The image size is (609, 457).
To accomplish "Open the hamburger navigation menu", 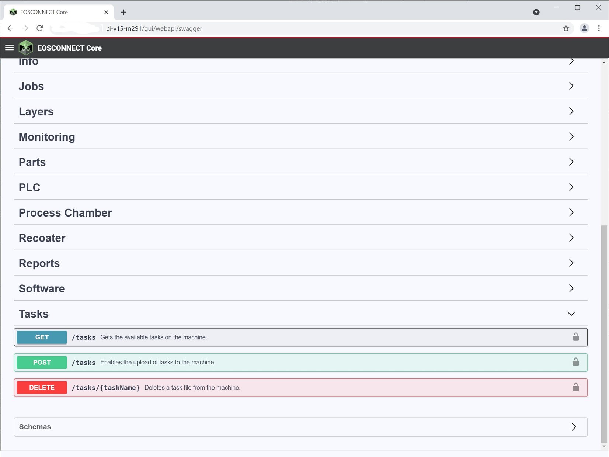I will [9, 48].
